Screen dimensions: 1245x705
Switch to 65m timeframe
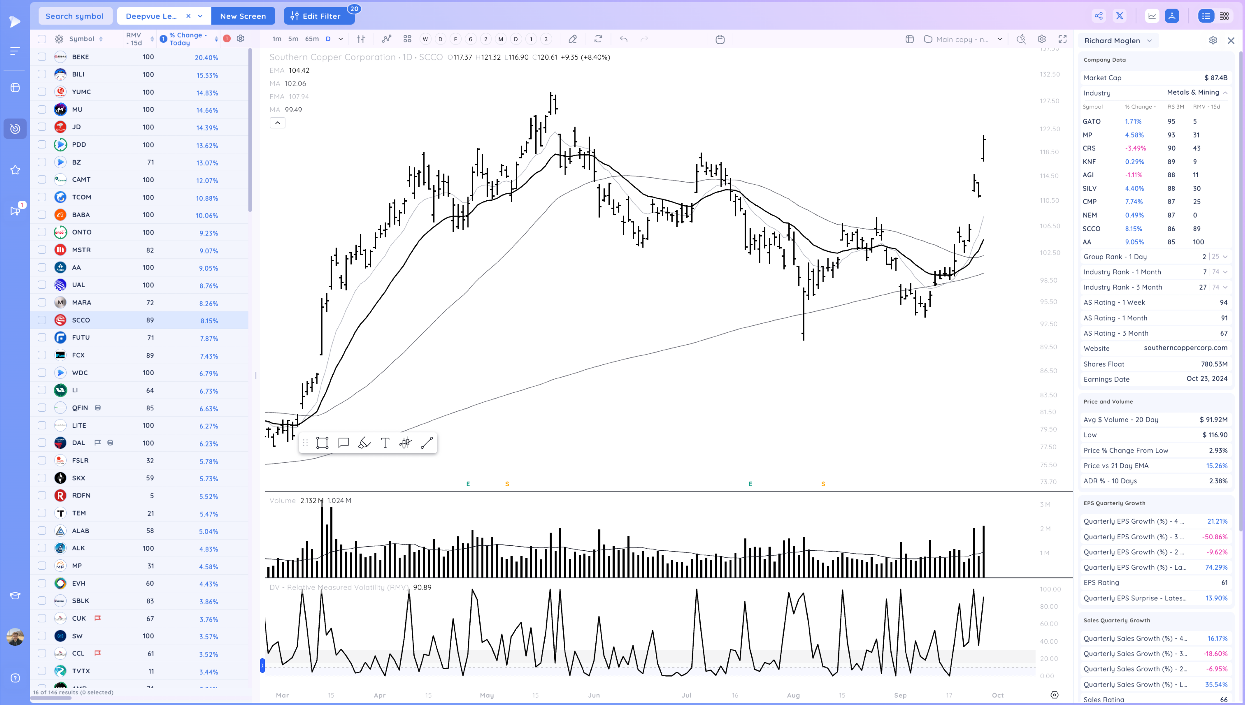point(312,39)
